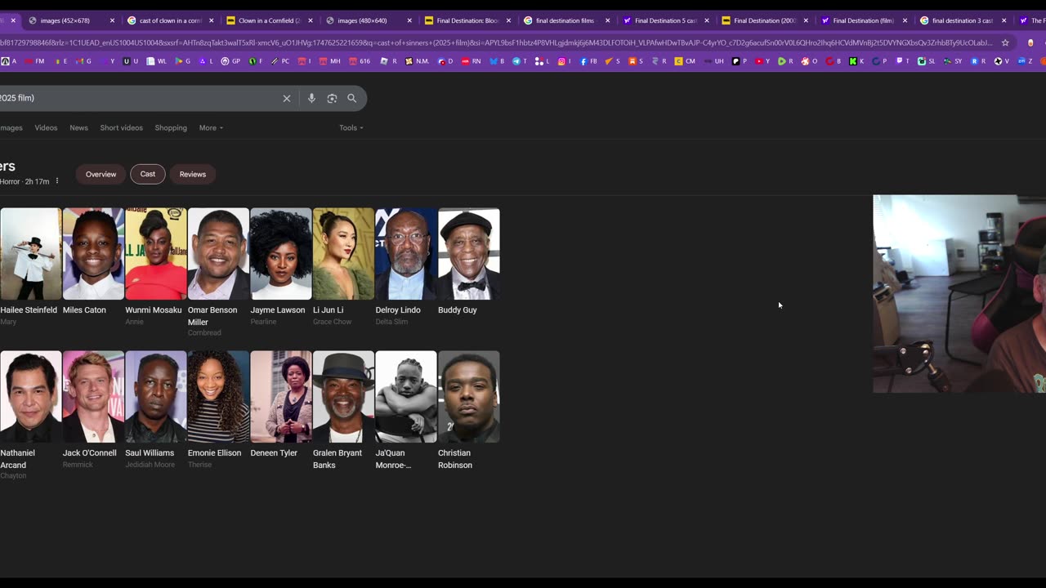Open the GP bookmark
The image size is (1046, 588).
230,61
